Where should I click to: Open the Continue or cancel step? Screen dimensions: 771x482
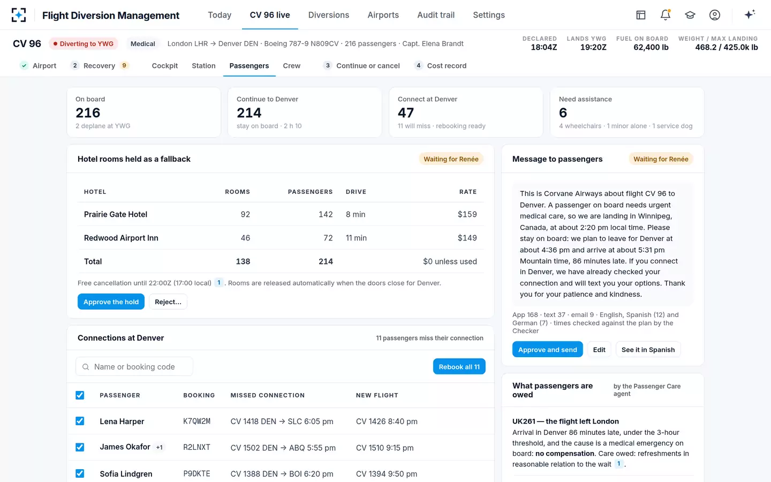(361, 66)
